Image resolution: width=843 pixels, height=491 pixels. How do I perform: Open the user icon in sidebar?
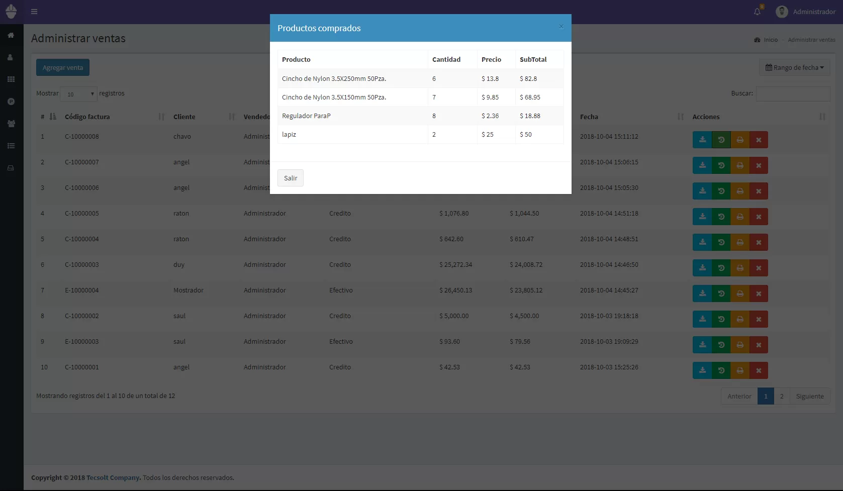click(11, 57)
